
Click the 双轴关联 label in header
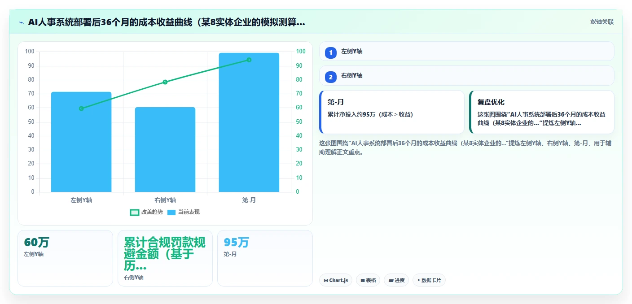(601, 22)
